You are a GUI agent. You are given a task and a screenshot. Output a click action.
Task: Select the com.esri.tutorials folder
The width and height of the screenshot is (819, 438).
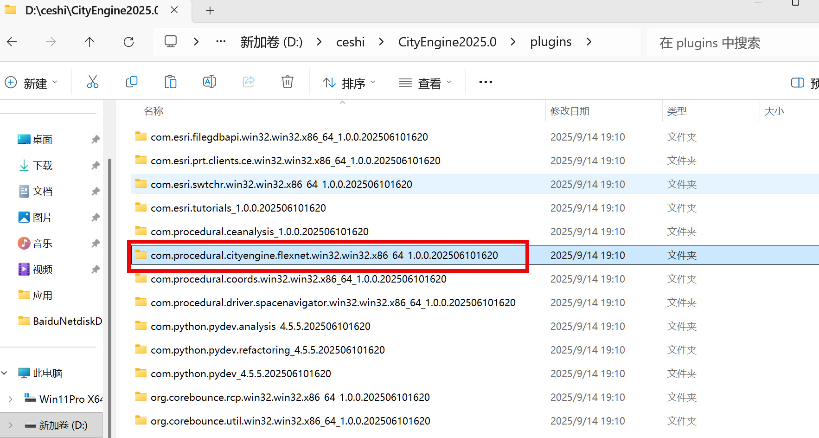238,208
